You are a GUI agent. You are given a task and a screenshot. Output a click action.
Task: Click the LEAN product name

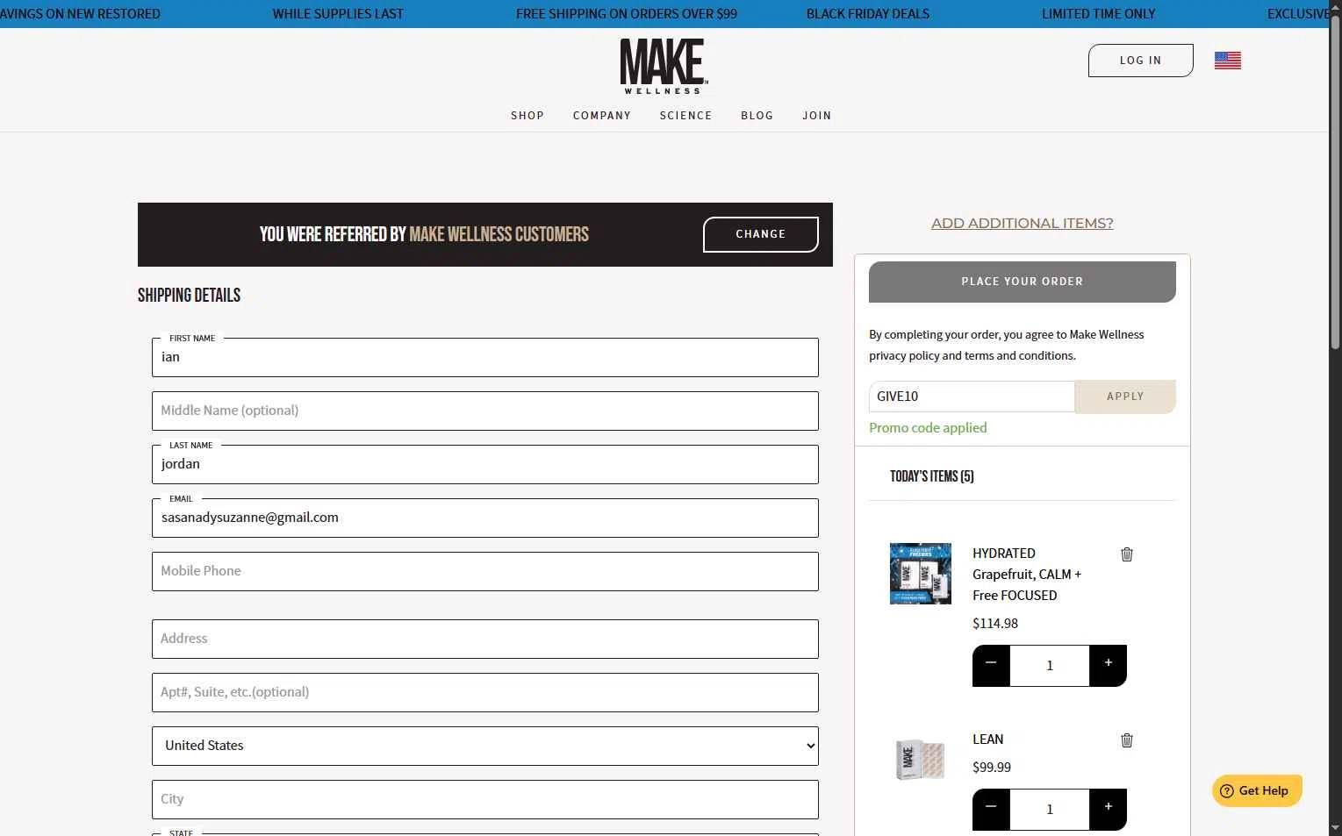coord(987,740)
